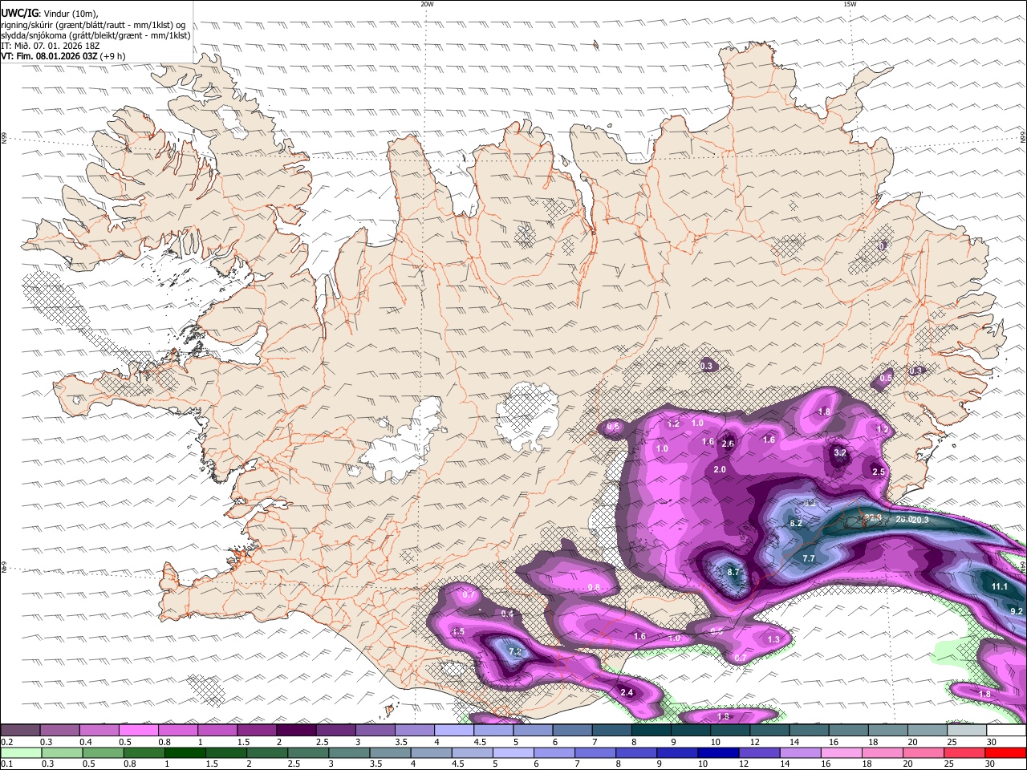Screen dimensions: 1027x770
Task: Click the pale green 0.1 rain legend swatch
Action: click(20, 752)
